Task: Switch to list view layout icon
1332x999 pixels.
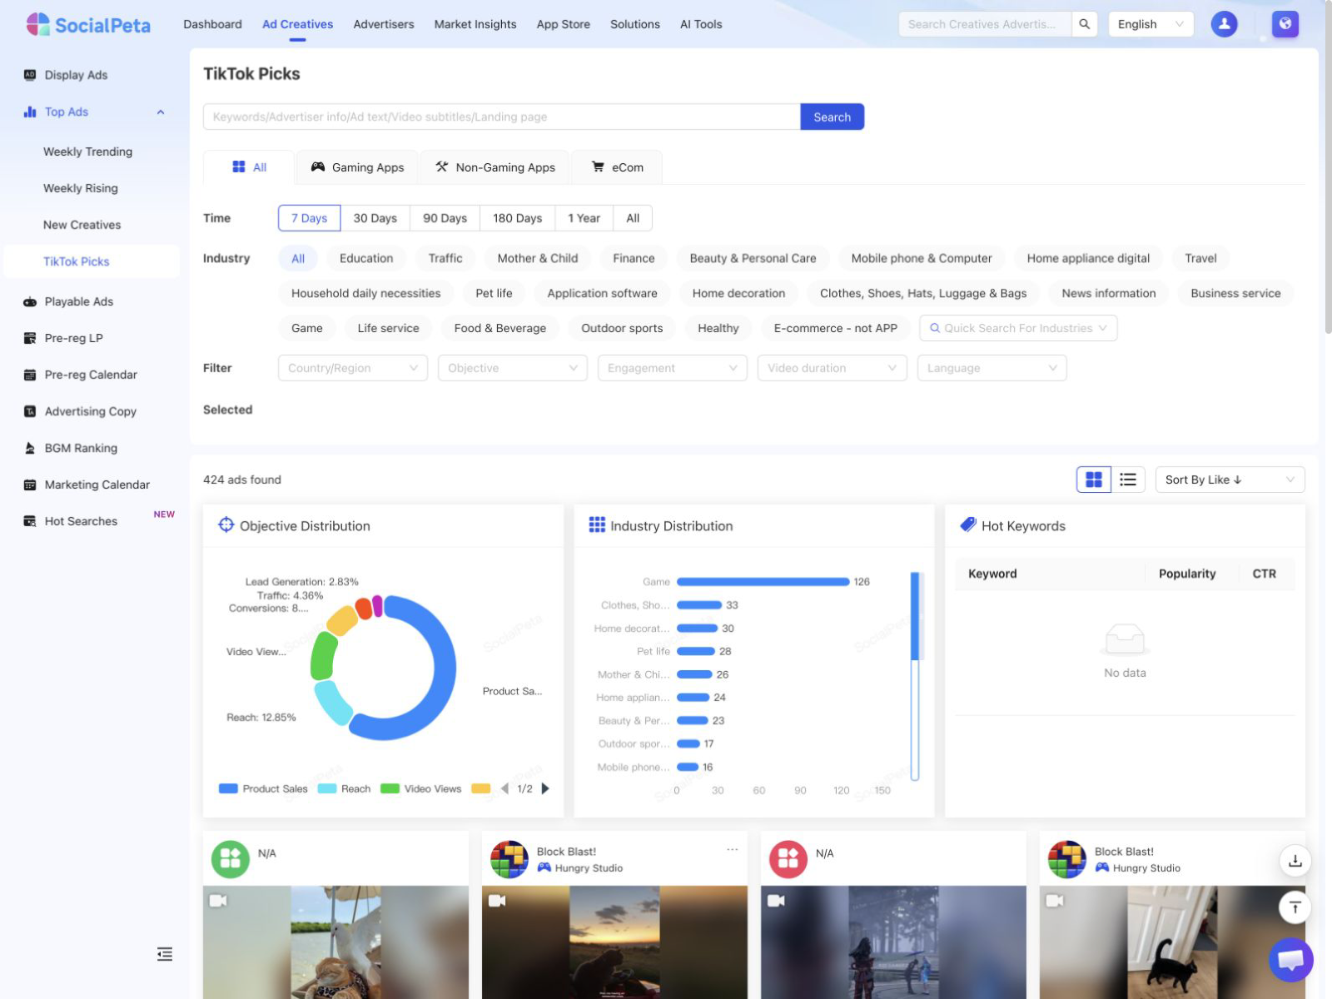Action: point(1128,480)
